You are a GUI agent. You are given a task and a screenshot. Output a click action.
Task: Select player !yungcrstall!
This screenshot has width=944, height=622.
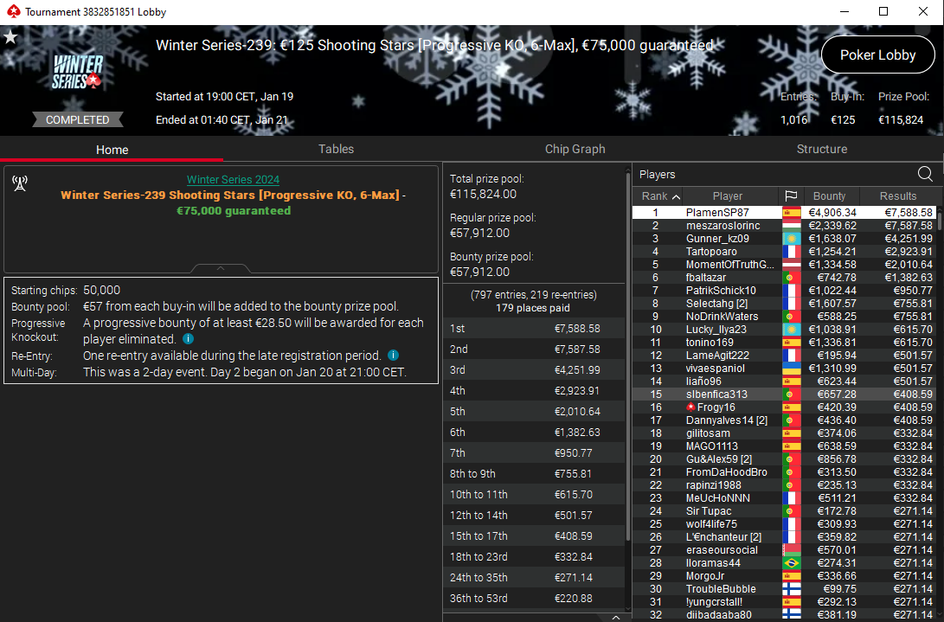(x=785, y=602)
